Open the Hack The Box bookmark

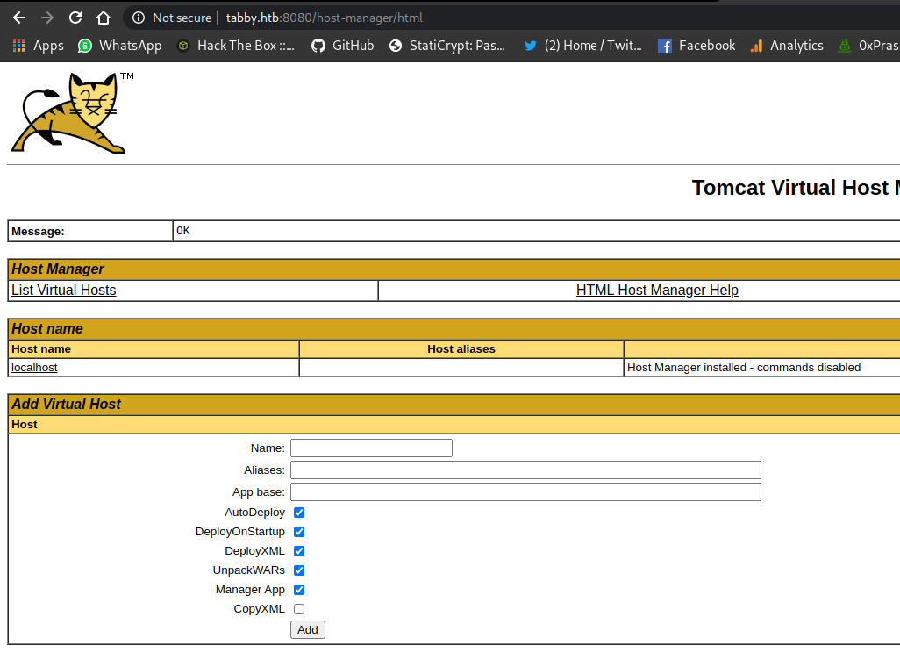point(235,46)
